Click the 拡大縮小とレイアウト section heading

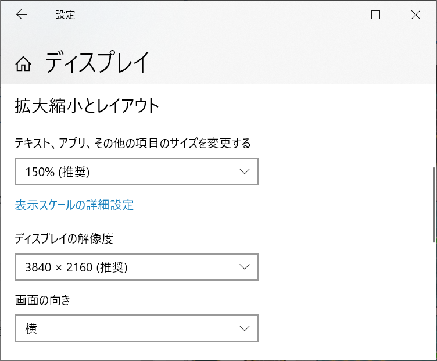coord(87,106)
